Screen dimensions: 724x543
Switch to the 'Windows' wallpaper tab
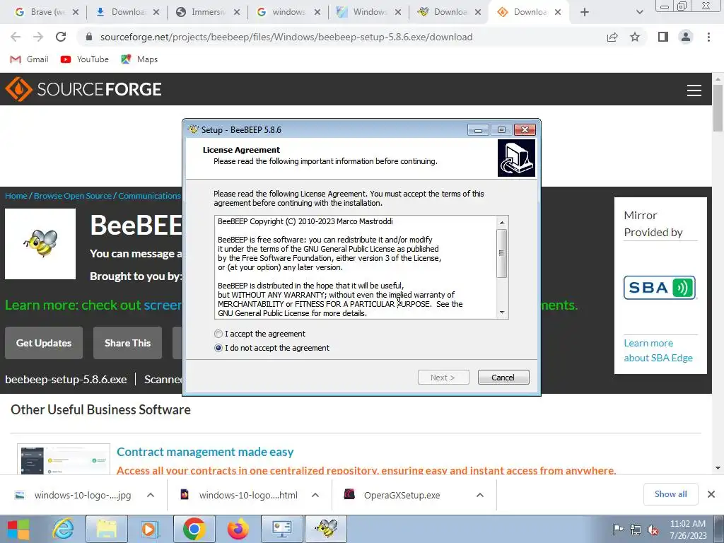coord(368,12)
